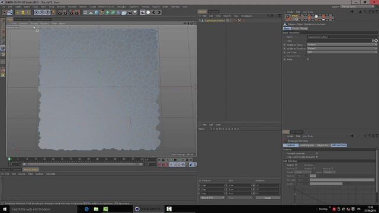Toggle the Soft Selection Enable checkbox
379x213 pixels.
296,165
